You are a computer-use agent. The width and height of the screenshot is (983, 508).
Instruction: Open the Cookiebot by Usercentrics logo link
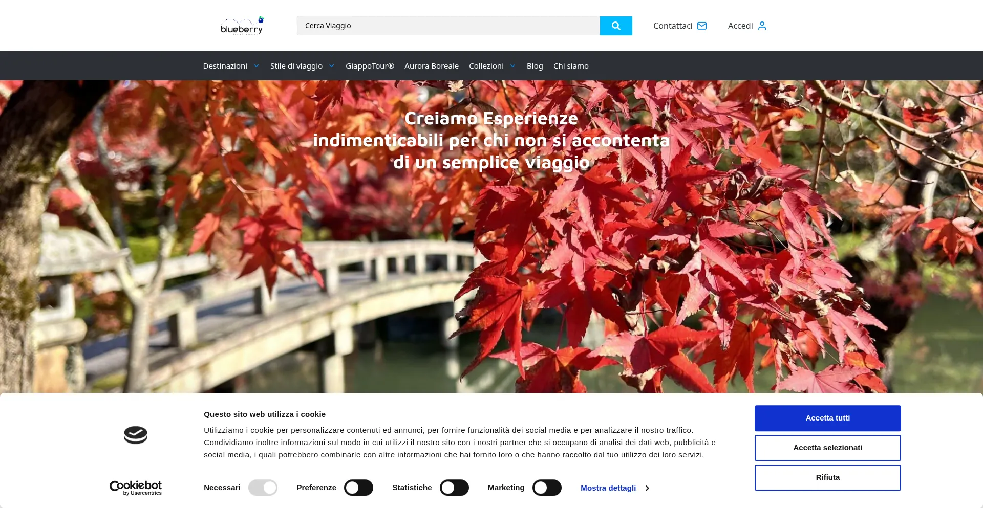pyautogui.click(x=136, y=488)
